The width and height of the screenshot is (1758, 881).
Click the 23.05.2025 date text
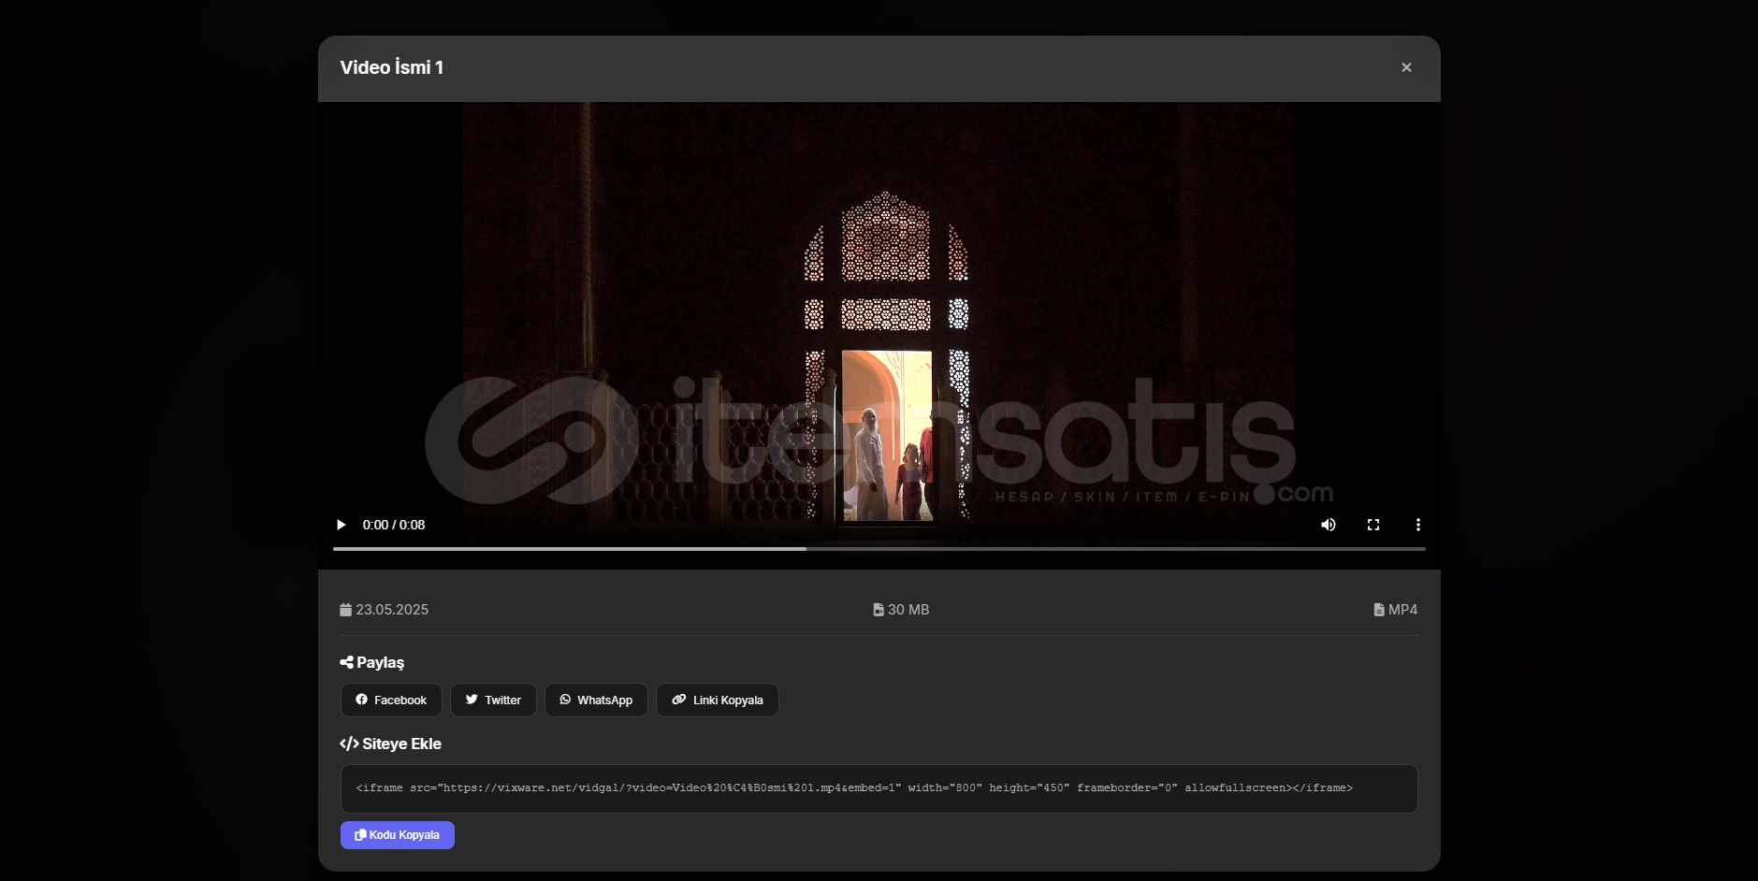(392, 610)
